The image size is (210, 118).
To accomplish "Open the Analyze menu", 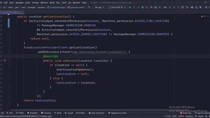I will [35, 3].
